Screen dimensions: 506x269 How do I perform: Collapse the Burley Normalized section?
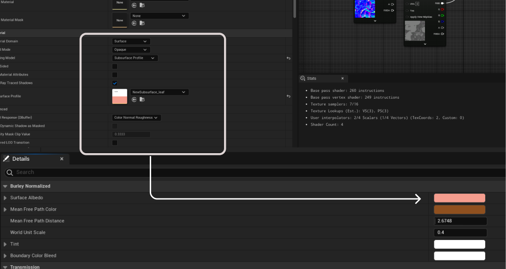coord(5,186)
